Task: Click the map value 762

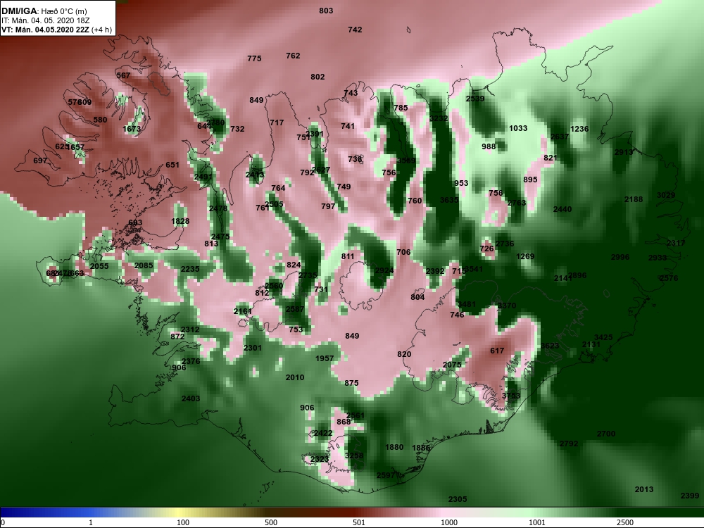Action: click(293, 56)
